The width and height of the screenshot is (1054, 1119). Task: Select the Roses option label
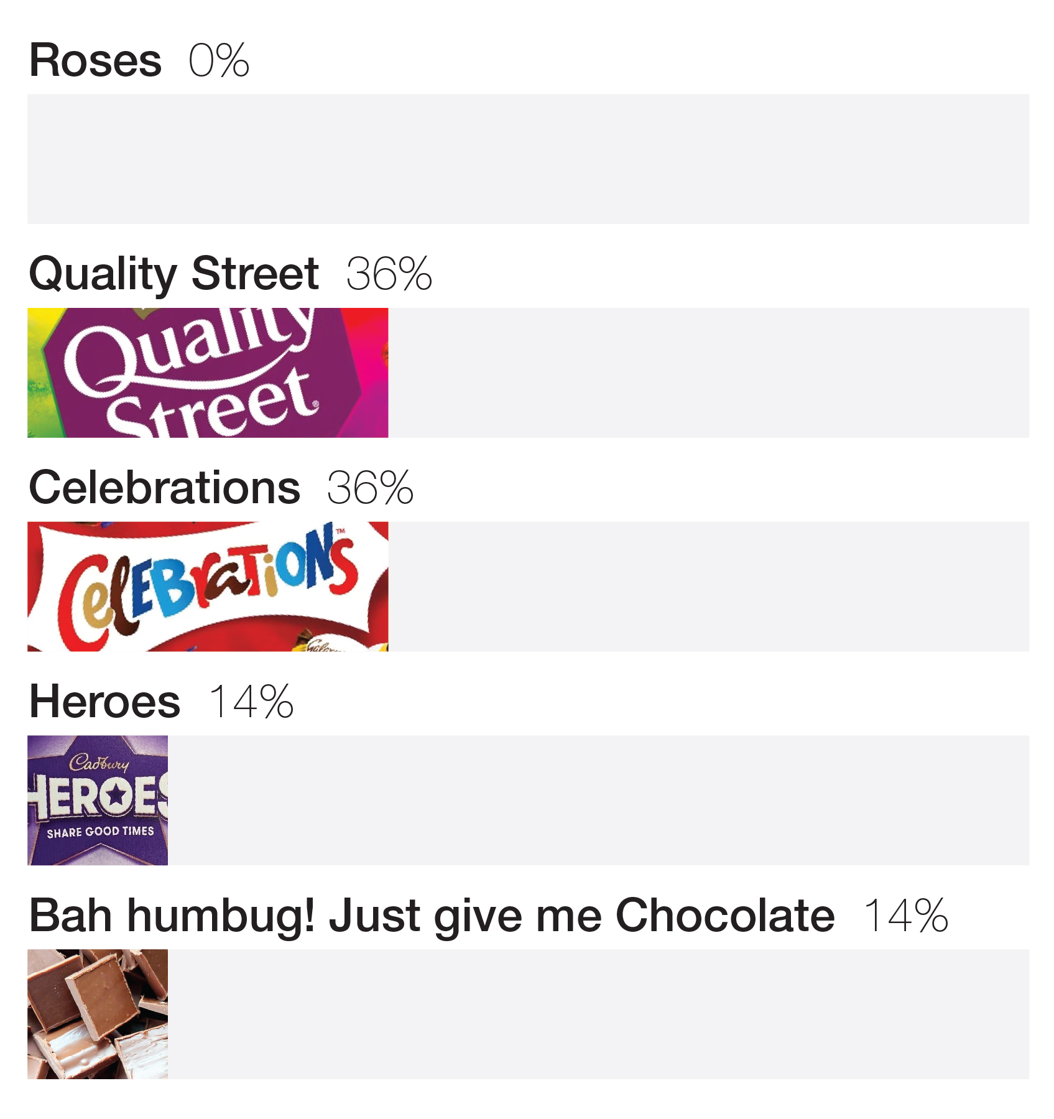pyautogui.click(x=96, y=61)
